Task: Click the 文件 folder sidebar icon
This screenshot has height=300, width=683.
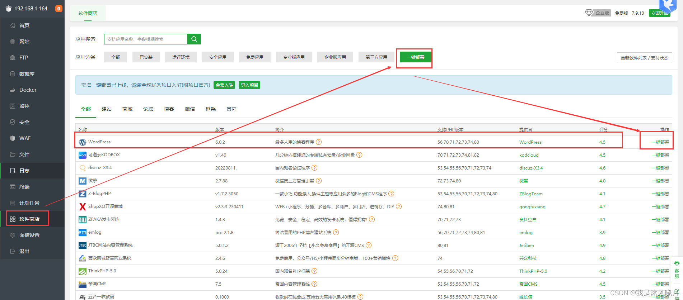Action: click(13, 154)
